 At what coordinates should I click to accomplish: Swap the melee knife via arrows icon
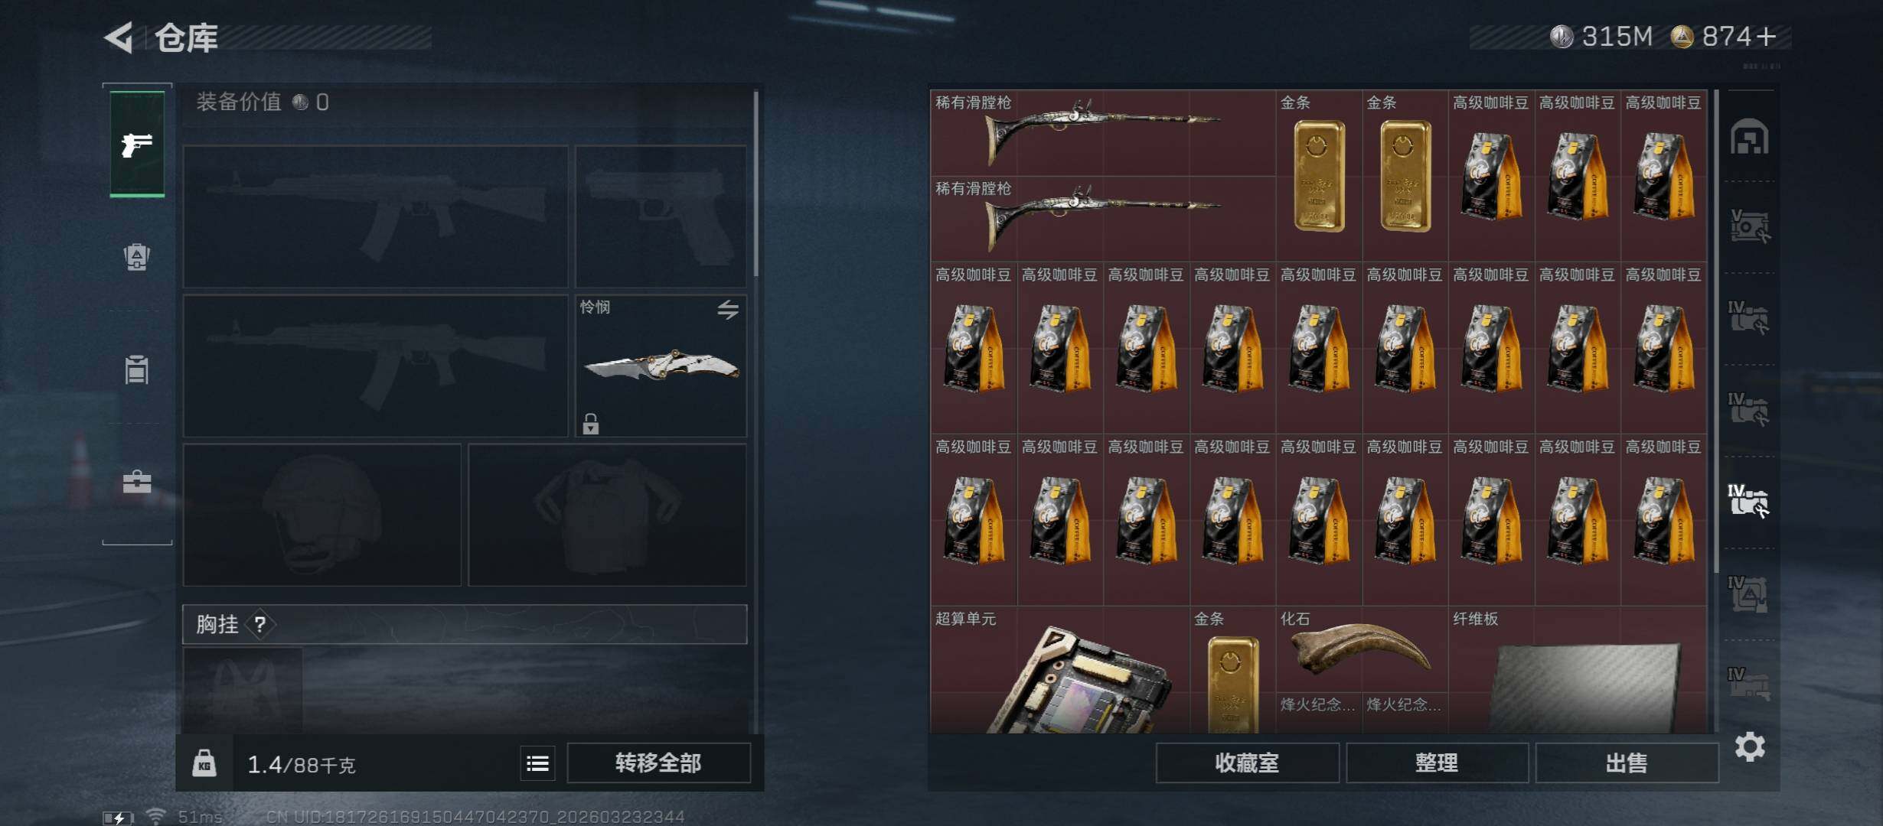tap(728, 309)
